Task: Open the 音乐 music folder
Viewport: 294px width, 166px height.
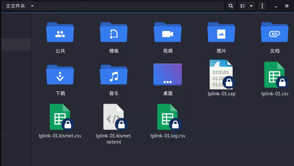Action: [x=114, y=75]
